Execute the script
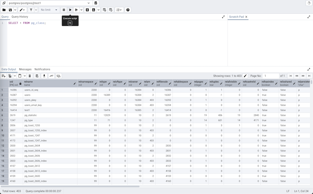Viewport: 313px width, 194px height. tap(70, 10)
